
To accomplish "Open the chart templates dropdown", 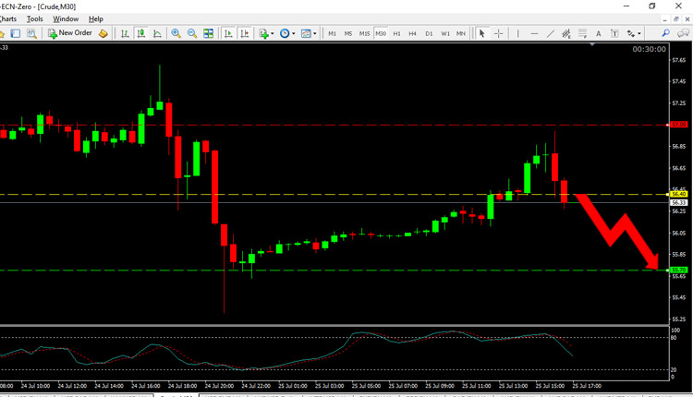I will (316, 33).
